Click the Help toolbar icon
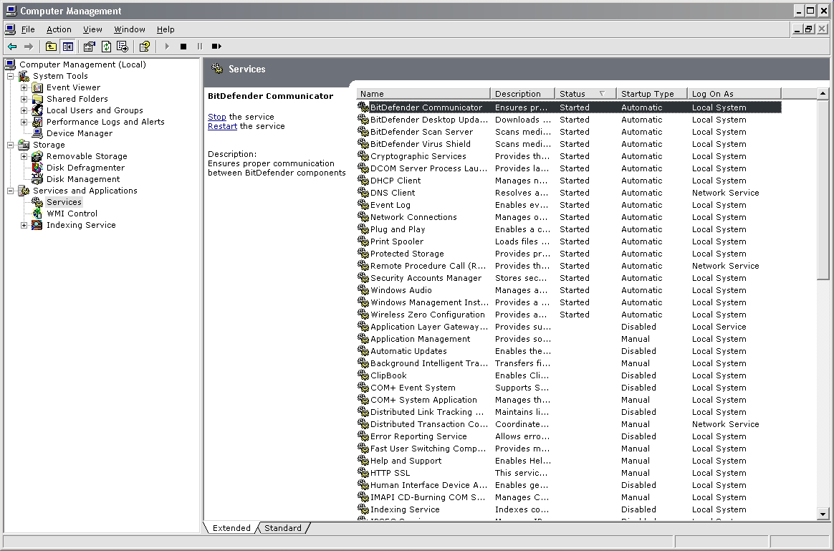Image resolution: width=834 pixels, height=551 pixels. (x=145, y=47)
